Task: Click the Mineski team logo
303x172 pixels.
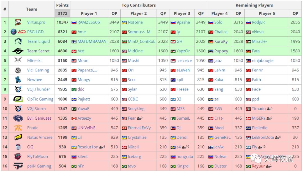Action: coord(18,61)
